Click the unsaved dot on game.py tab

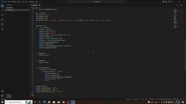point(40,5)
